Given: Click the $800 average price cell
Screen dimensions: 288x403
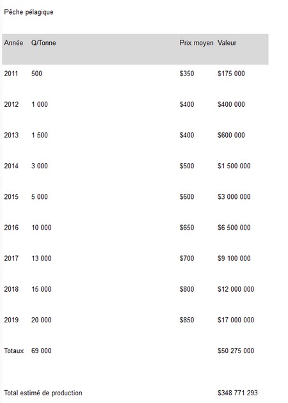Looking at the screenshot, I should pyautogui.click(x=187, y=289).
